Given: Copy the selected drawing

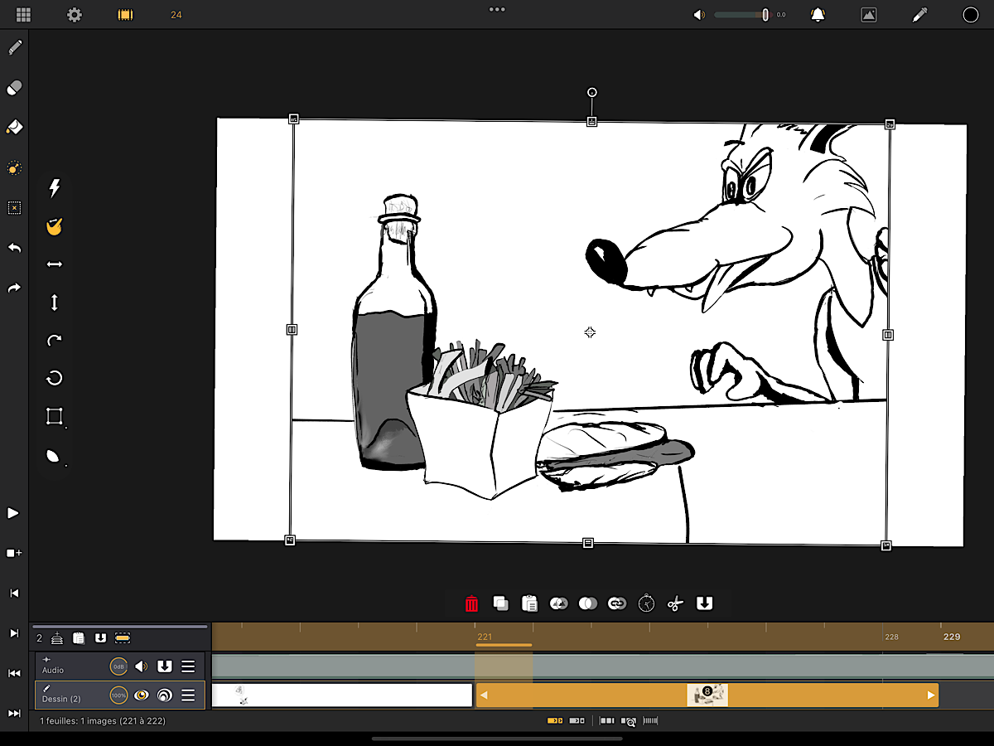Looking at the screenshot, I should [x=500, y=603].
